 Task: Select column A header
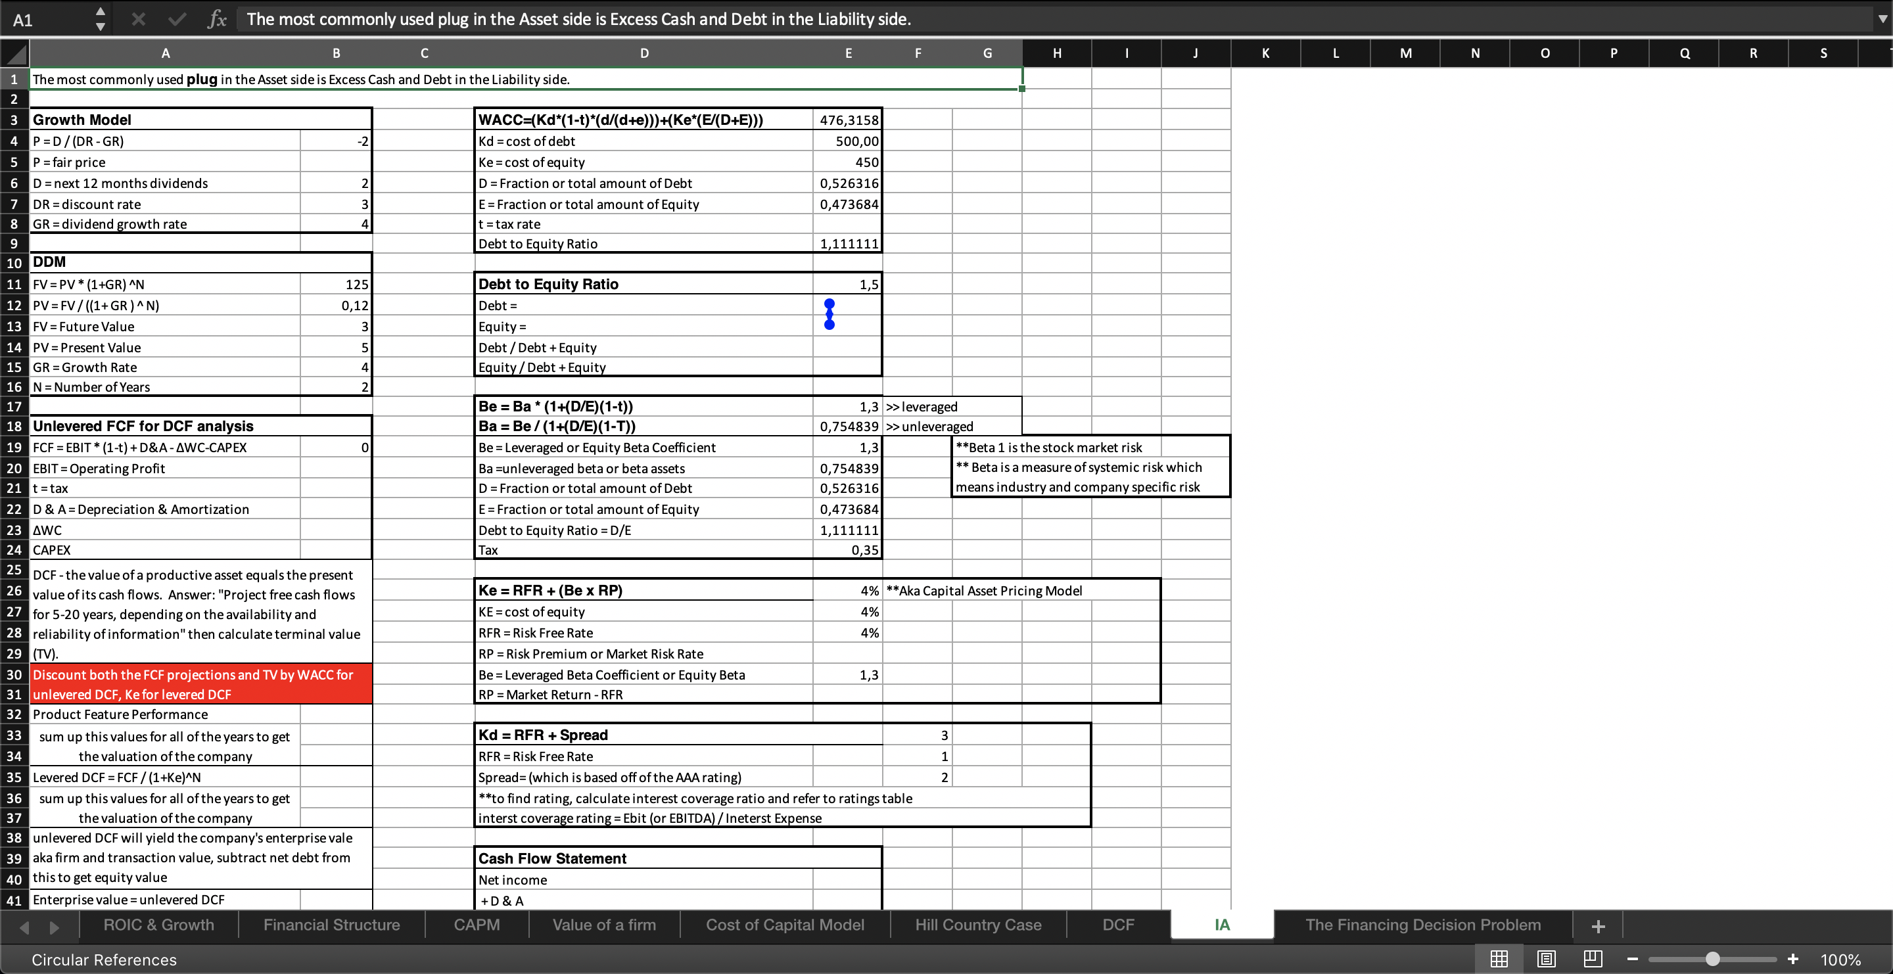pyautogui.click(x=166, y=53)
